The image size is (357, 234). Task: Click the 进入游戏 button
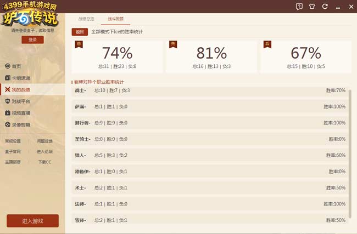[32, 221]
